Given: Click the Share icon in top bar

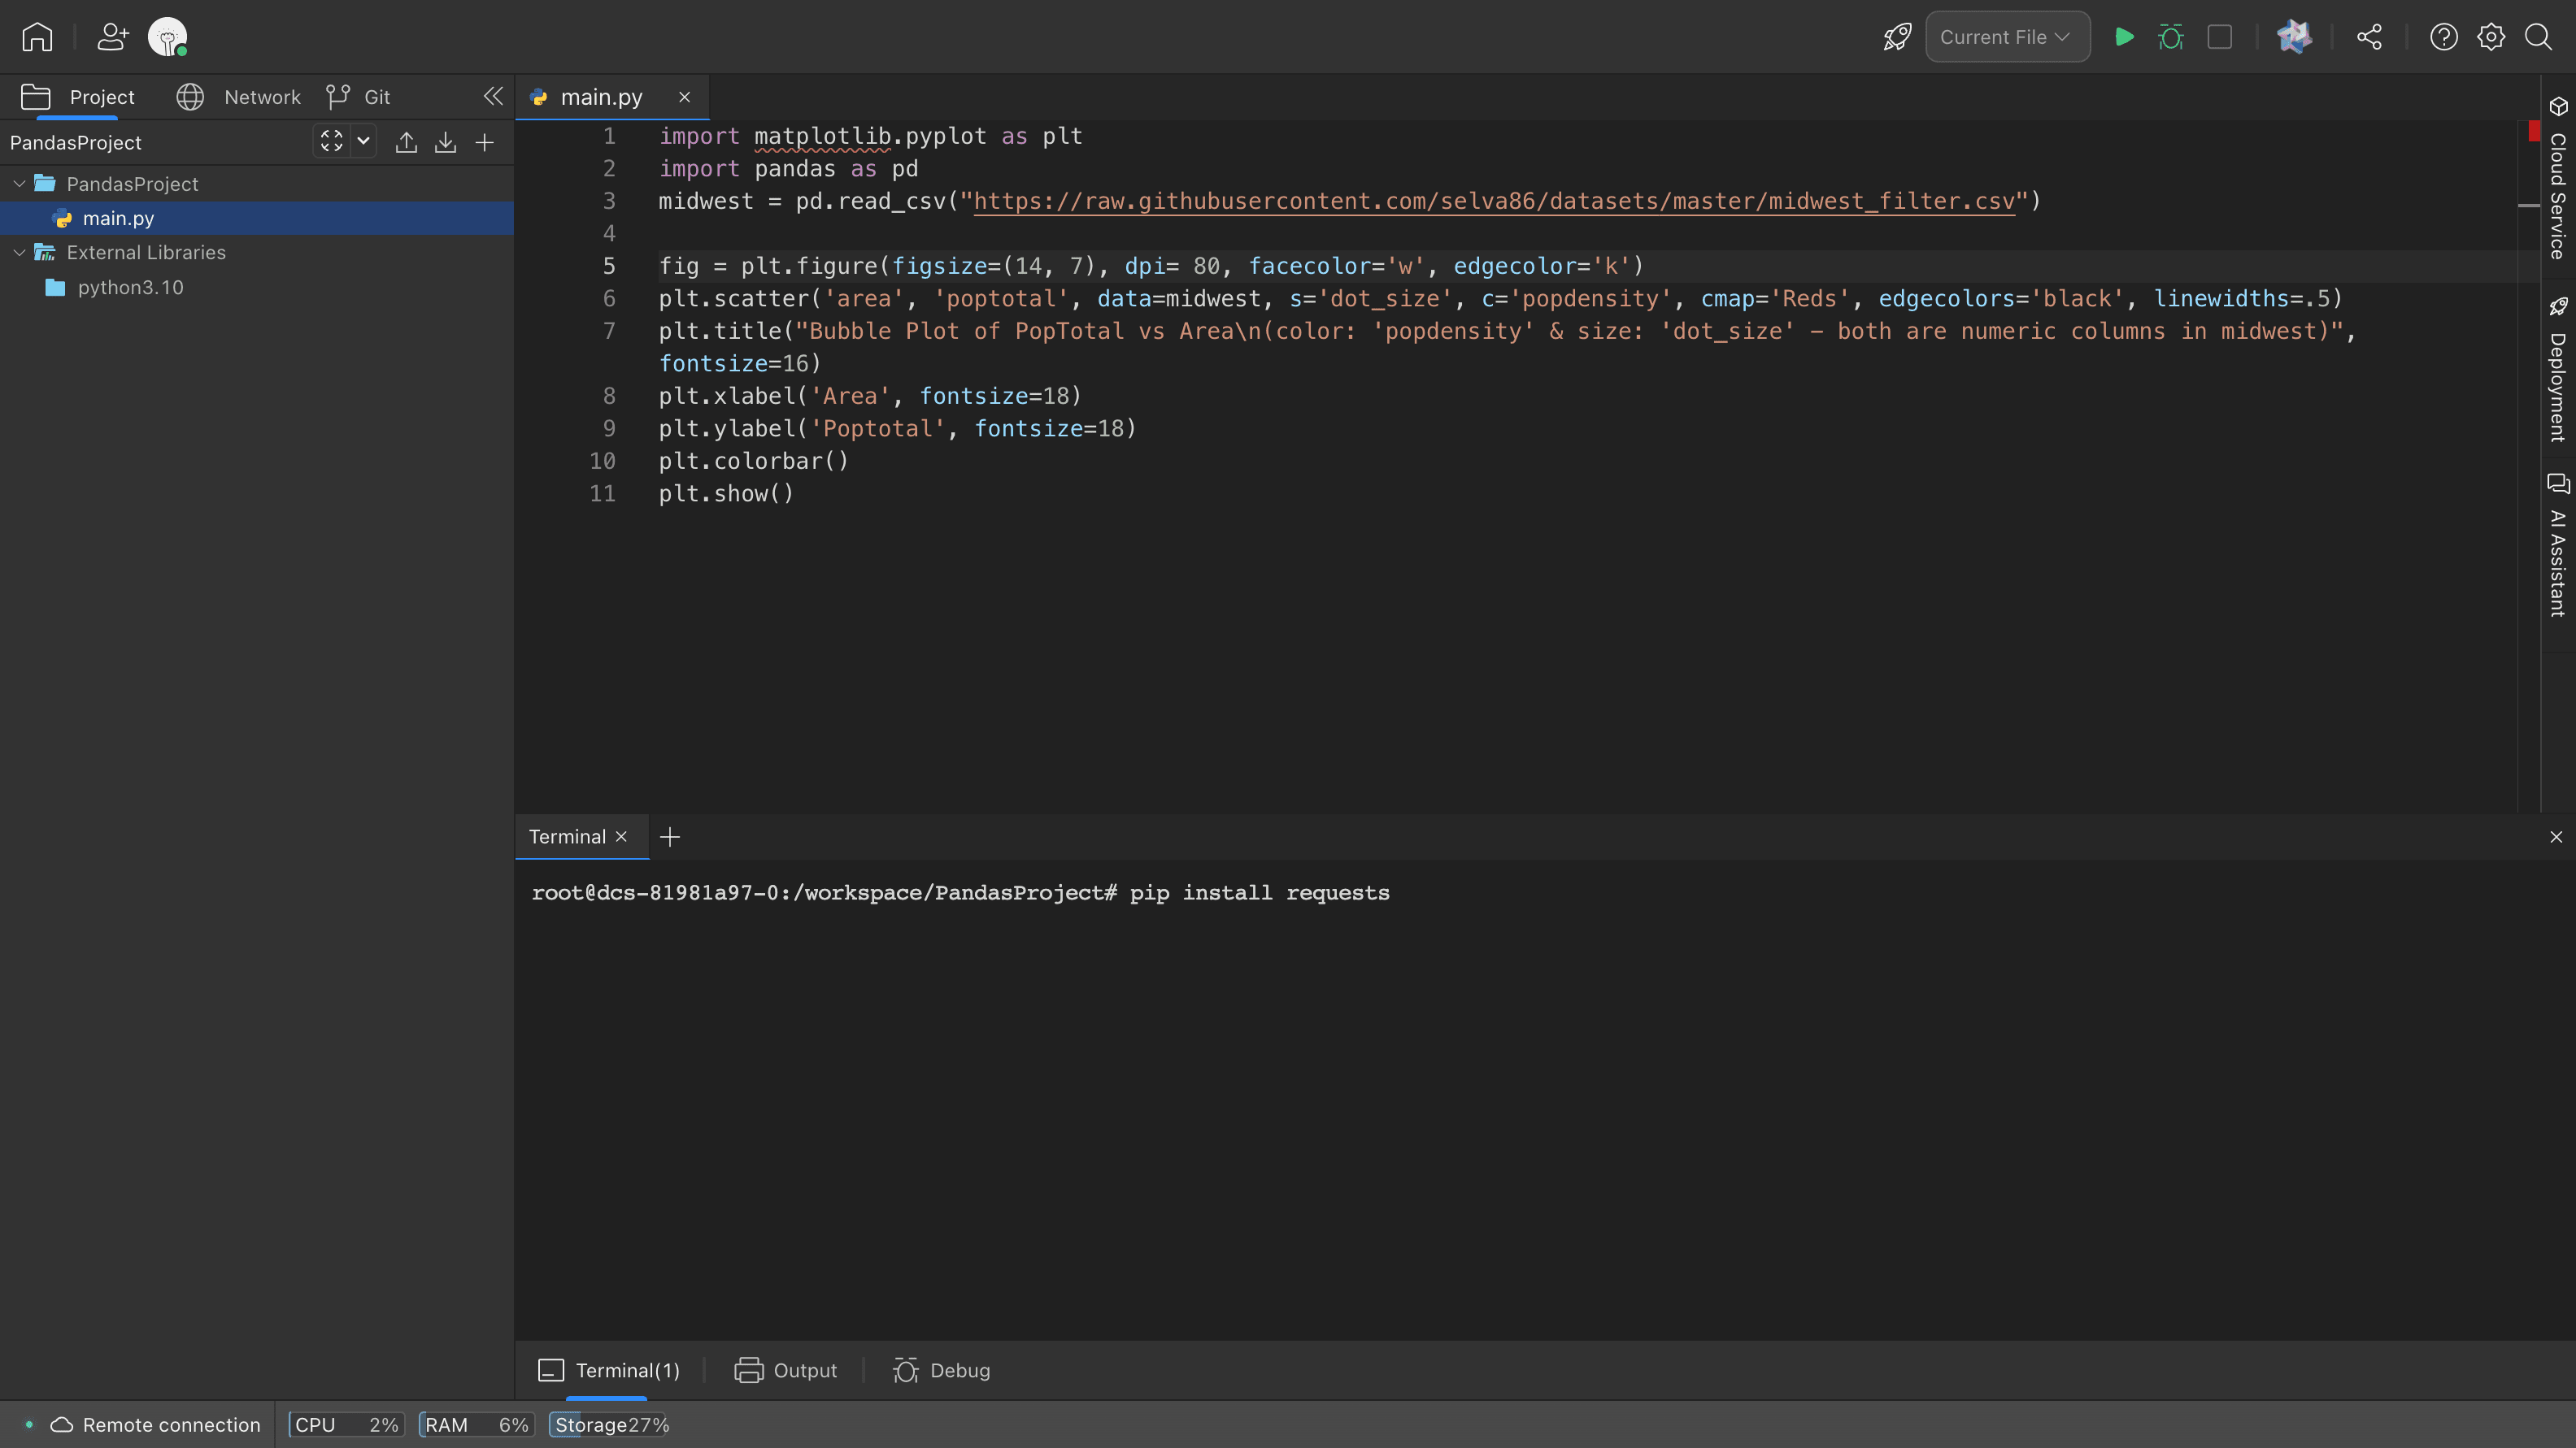Looking at the screenshot, I should 2369,37.
